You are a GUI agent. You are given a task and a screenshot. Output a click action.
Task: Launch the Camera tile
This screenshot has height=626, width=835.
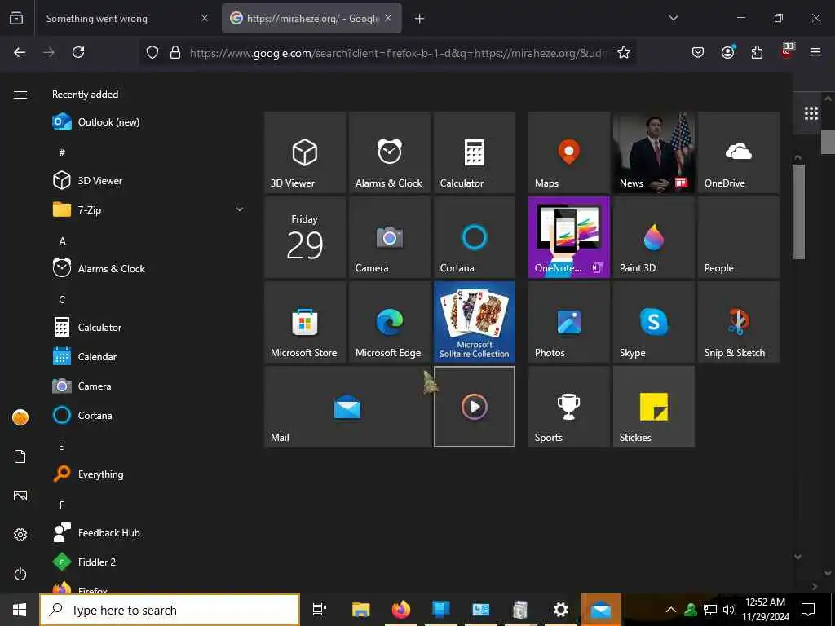click(x=390, y=237)
